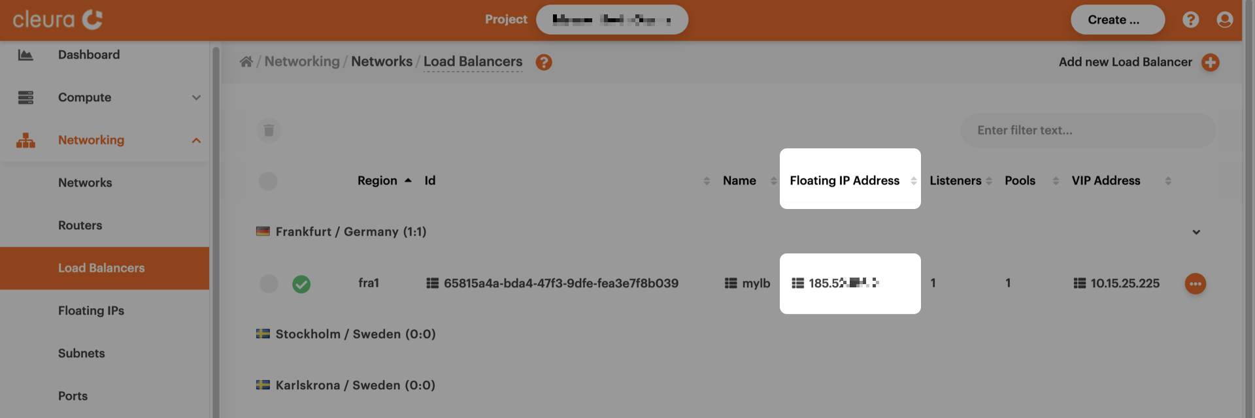Select the fra1 load balancer row checkbox
1255x418 pixels.
tap(269, 283)
